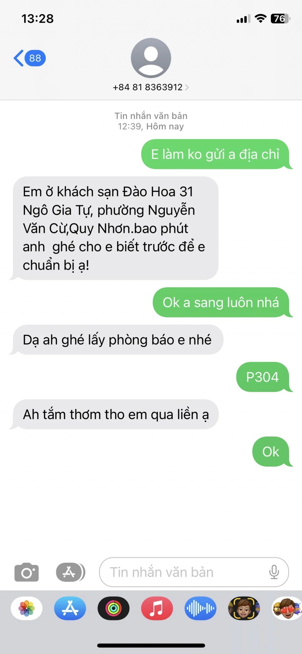Toggle the App Store apps drawer button
302x654 pixels.
[x=70, y=572]
